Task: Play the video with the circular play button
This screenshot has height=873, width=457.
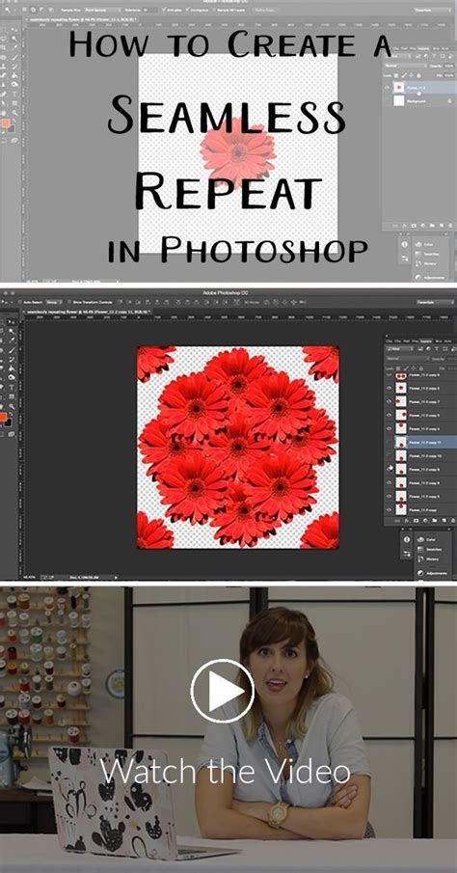Action: (x=222, y=691)
